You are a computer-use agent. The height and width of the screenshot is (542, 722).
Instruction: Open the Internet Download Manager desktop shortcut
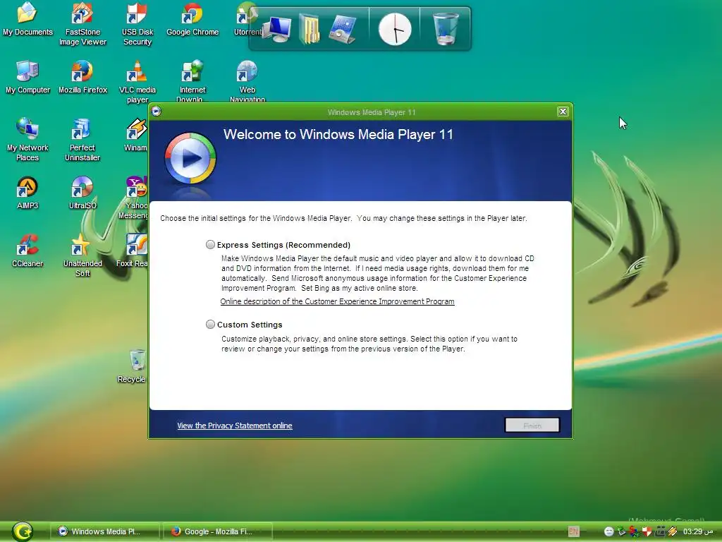click(x=192, y=80)
